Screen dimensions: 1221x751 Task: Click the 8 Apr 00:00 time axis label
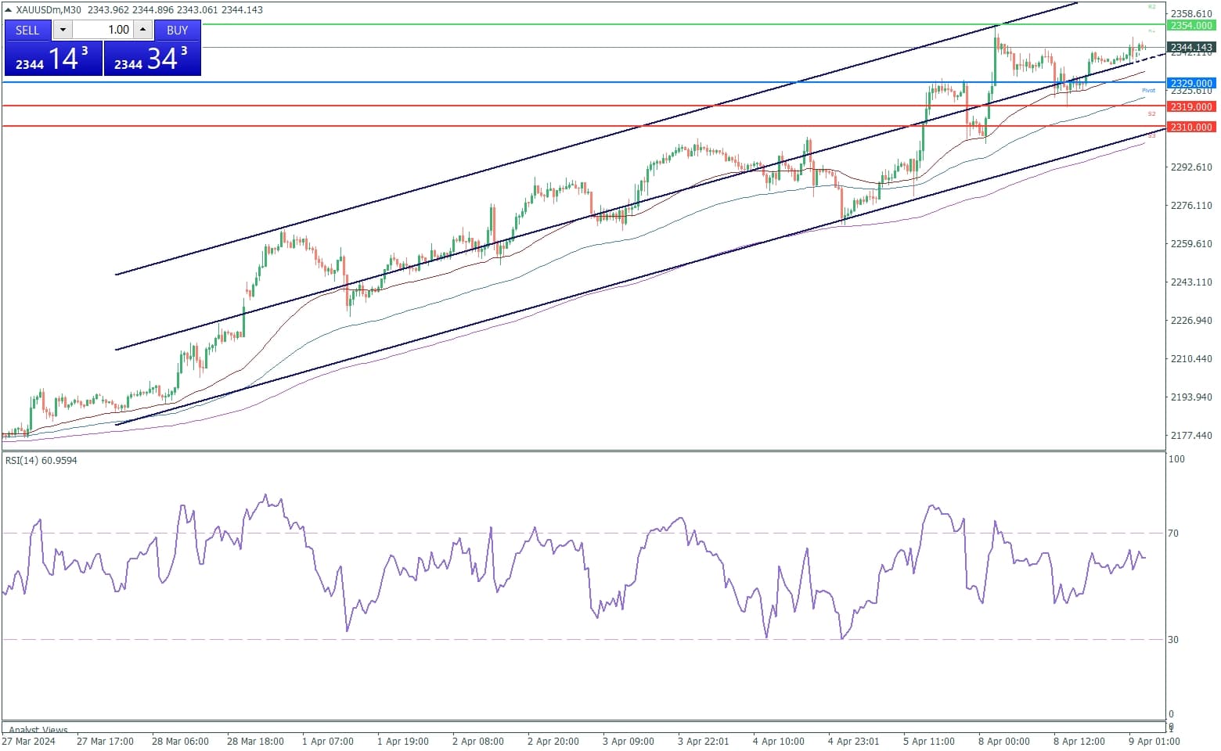(x=1004, y=742)
